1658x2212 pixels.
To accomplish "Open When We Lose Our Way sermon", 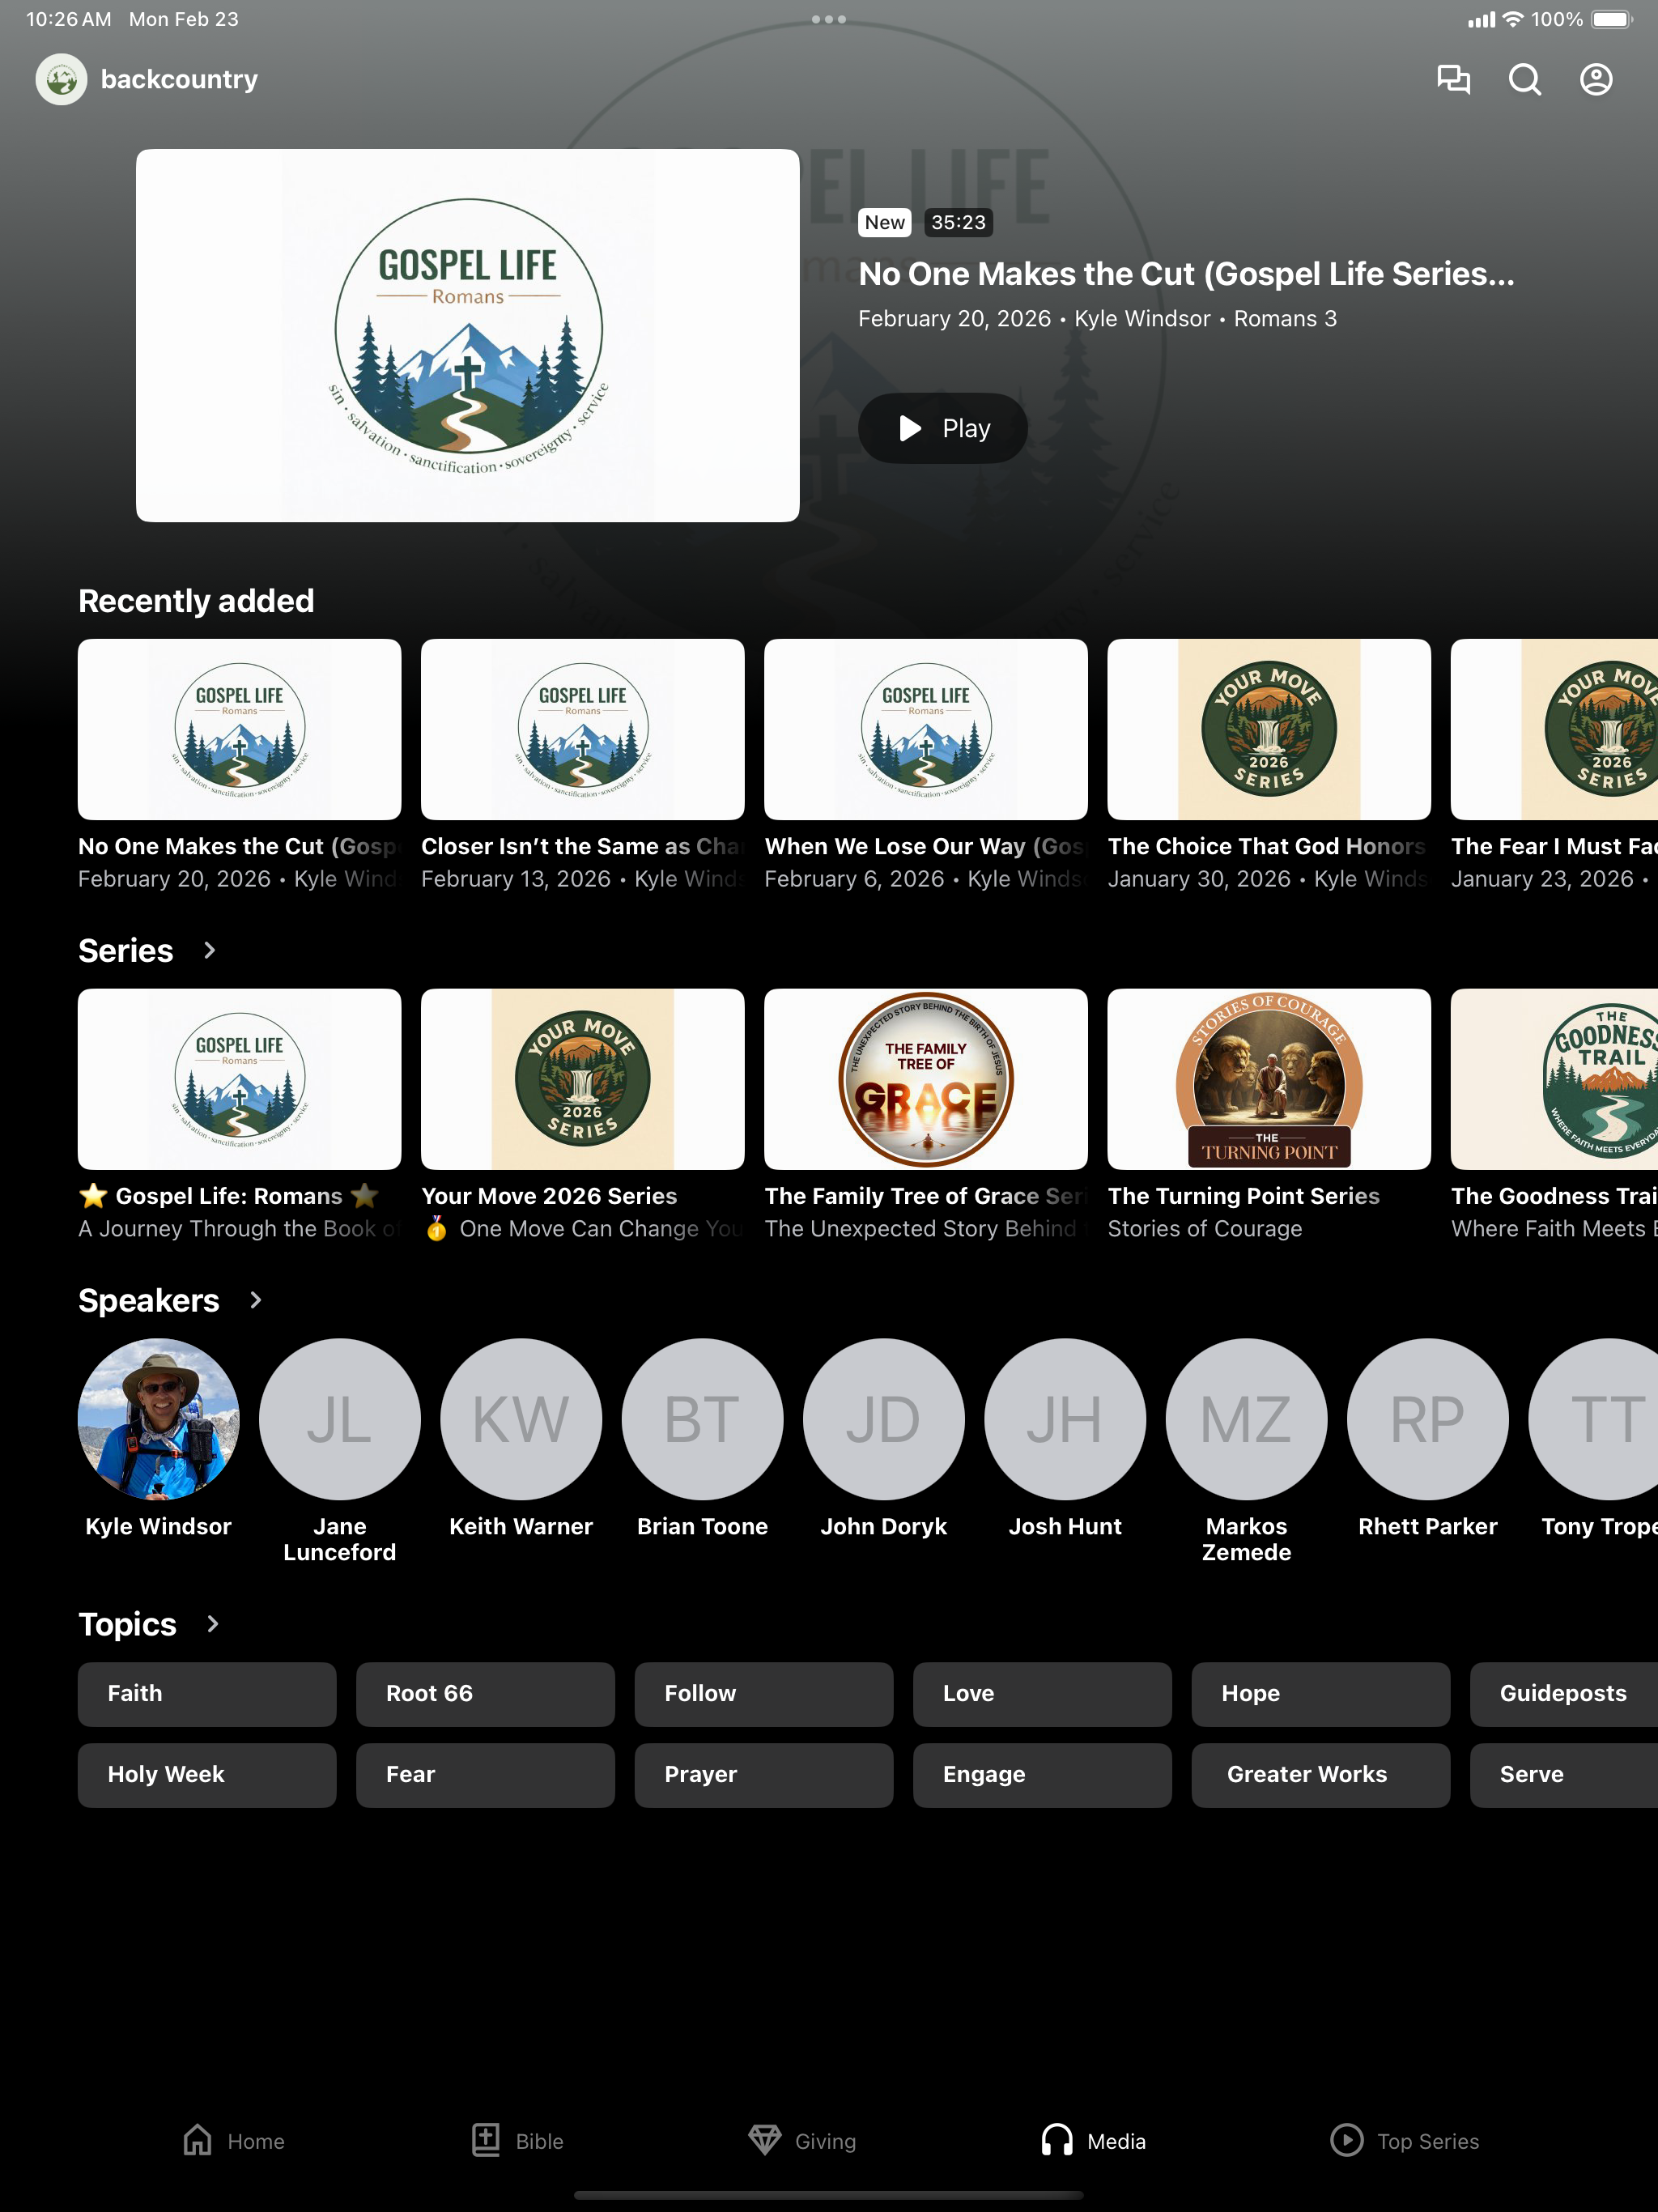I will click(x=926, y=765).
